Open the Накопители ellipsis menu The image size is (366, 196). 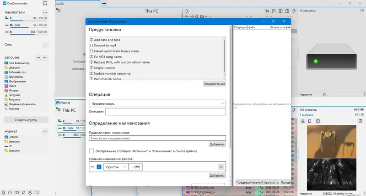[45, 12]
